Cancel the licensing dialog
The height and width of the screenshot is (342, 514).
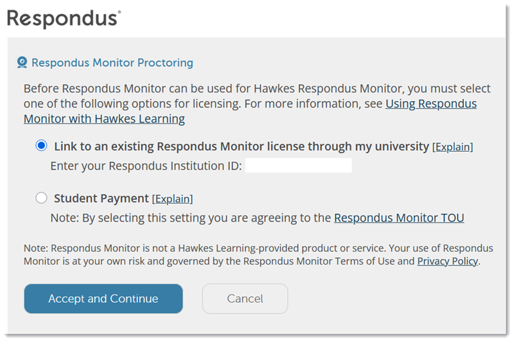245,299
